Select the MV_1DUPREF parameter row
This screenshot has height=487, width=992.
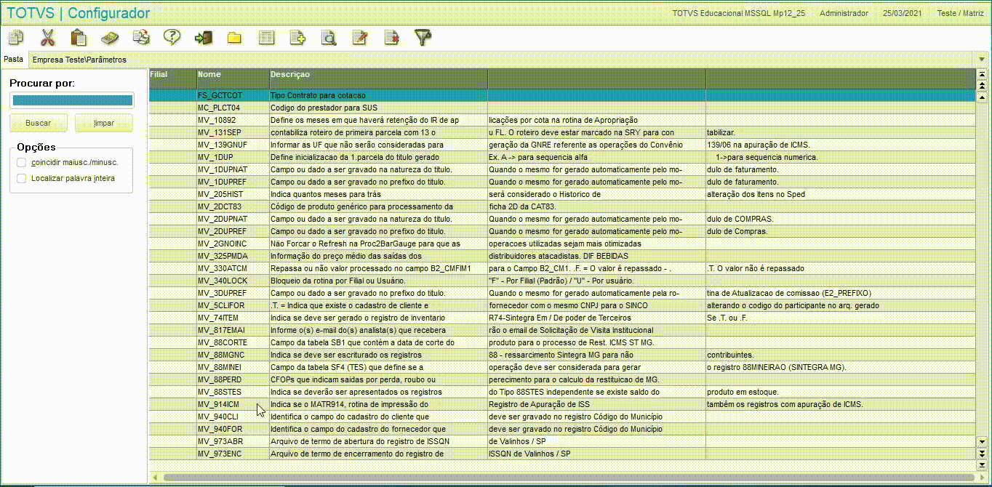coord(561,182)
